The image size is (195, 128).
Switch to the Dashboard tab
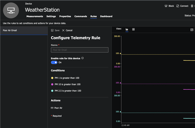click(x=106, y=16)
